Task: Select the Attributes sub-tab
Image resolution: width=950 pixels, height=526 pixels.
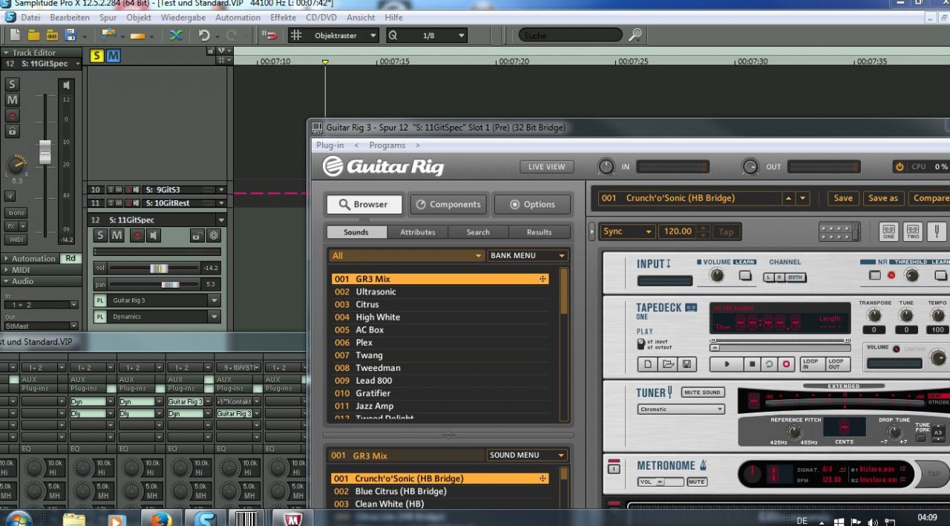Action: click(418, 232)
